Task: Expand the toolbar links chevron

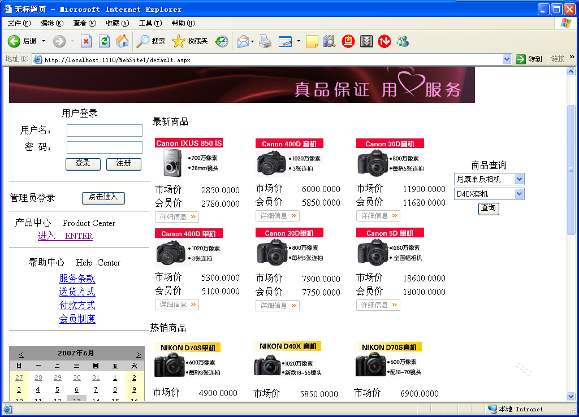Action: click(x=572, y=57)
